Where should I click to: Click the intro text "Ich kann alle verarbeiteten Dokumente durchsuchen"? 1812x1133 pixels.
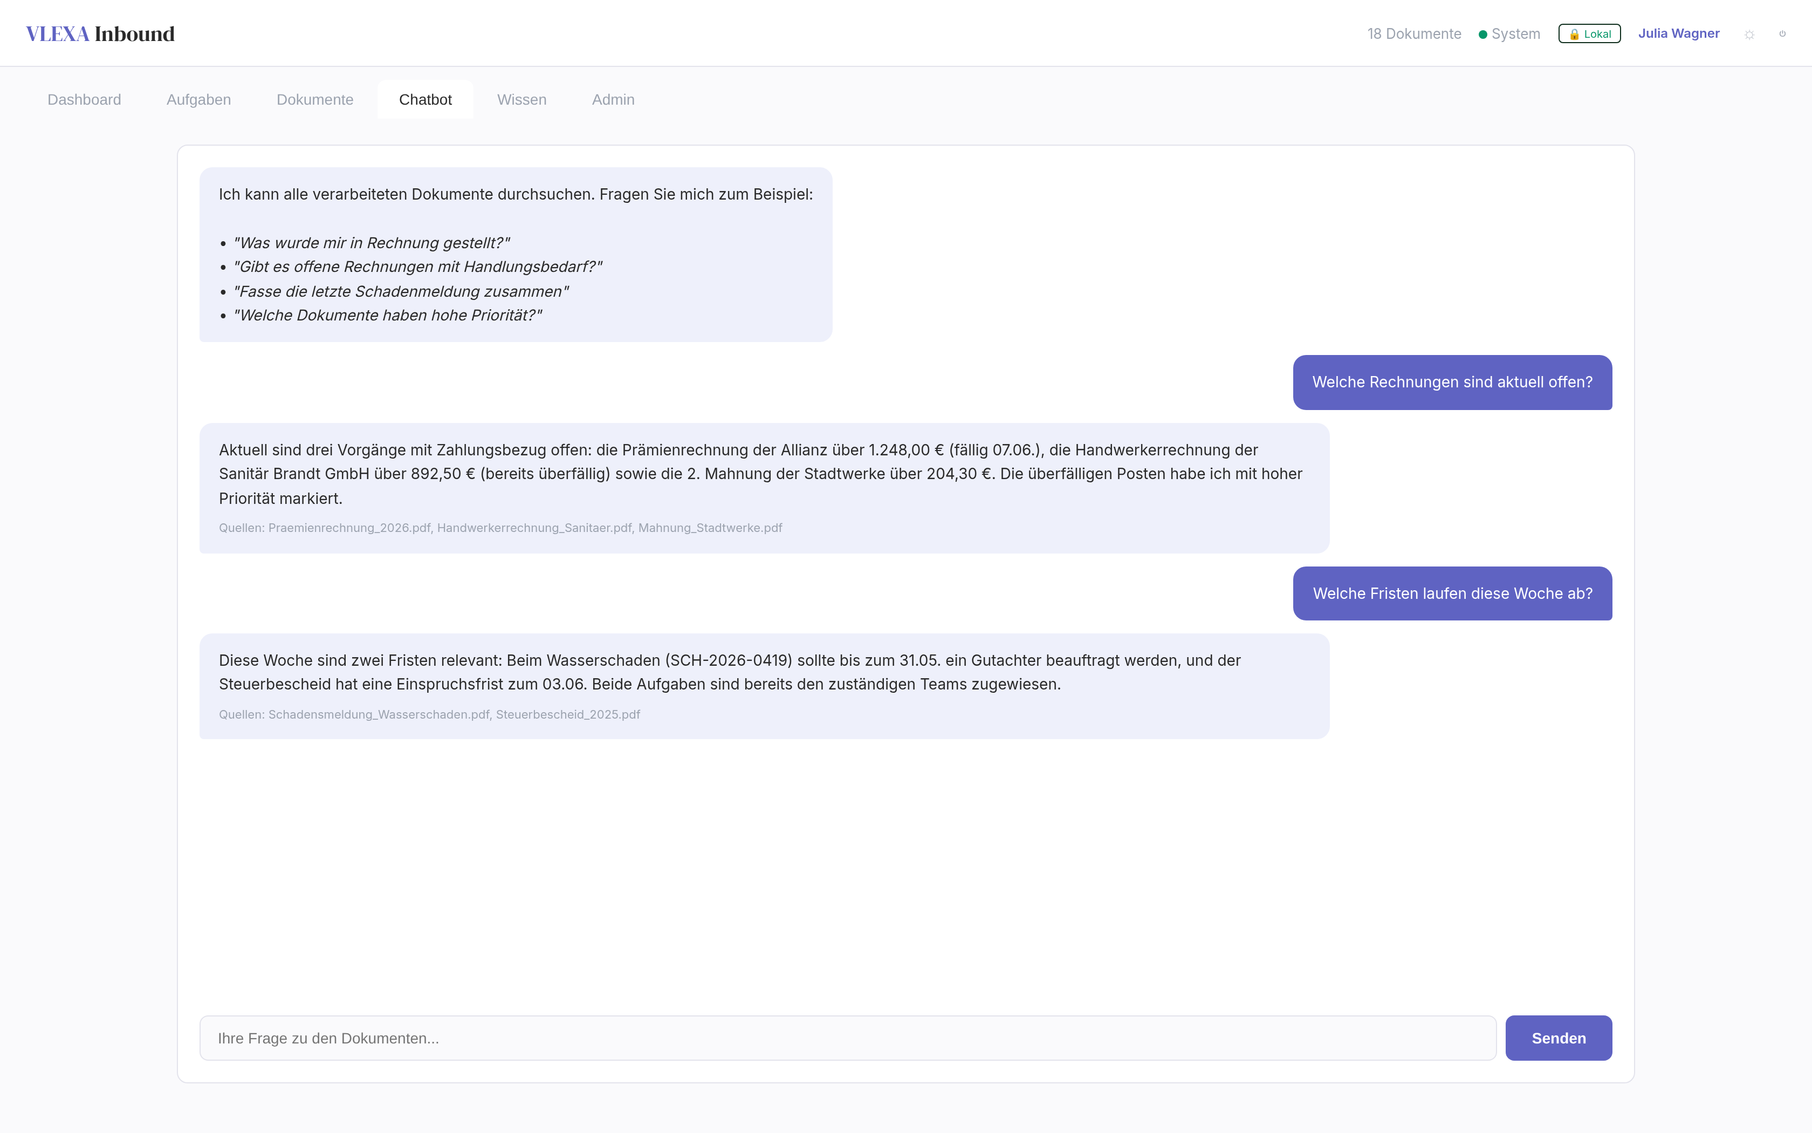coord(407,194)
